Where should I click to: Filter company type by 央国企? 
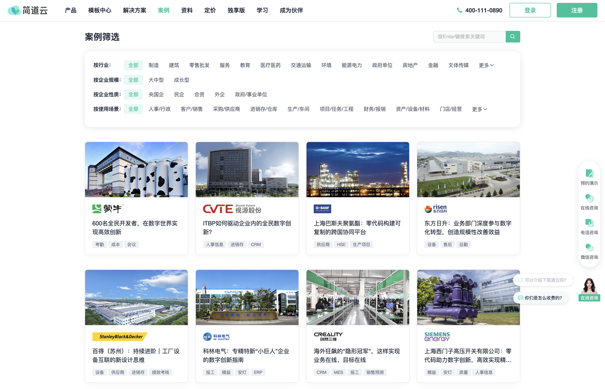pyautogui.click(x=156, y=94)
